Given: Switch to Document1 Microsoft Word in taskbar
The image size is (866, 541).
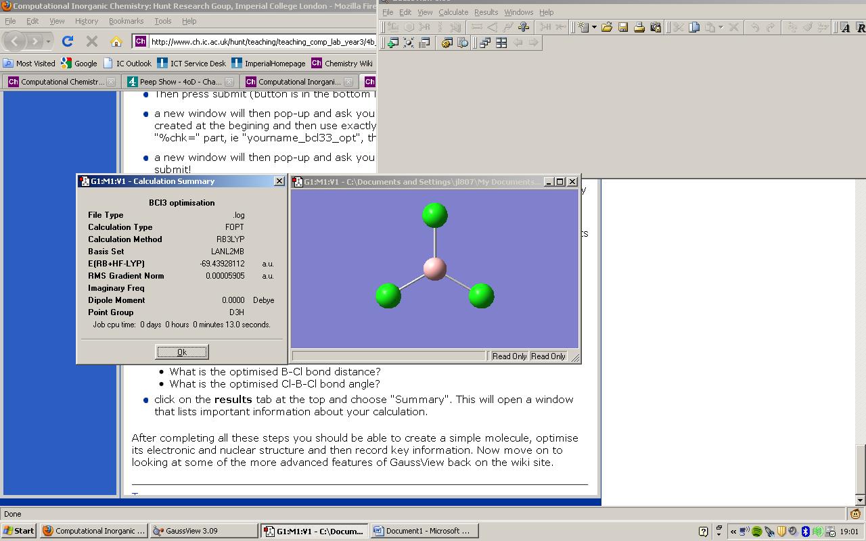Looking at the screenshot, I should [424, 531].
